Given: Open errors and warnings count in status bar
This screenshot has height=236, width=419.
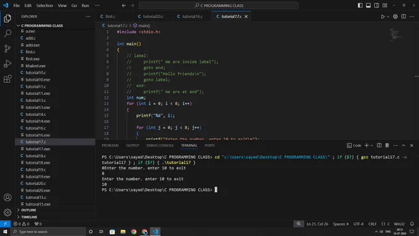Looking at the screenshot, I should (x=21, y=224).
